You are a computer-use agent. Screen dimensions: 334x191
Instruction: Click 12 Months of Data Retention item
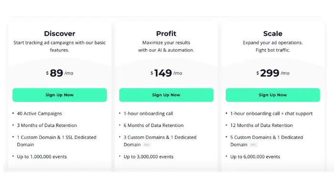(261, 125)
